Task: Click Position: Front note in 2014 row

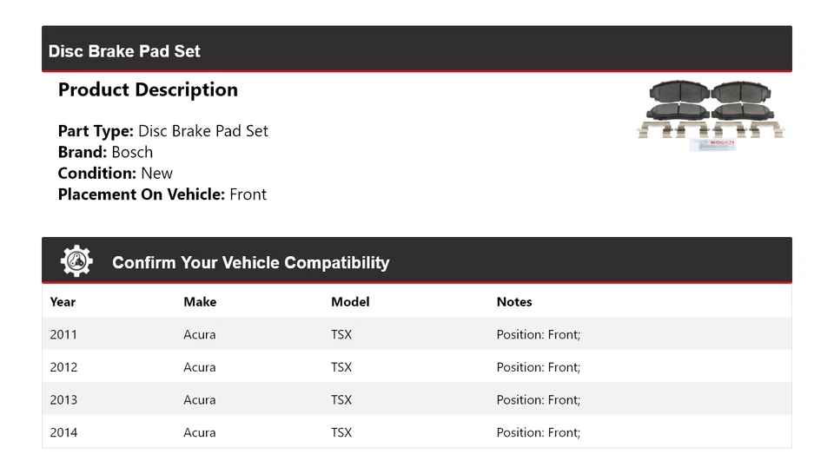Action: (x=539, y=432)
